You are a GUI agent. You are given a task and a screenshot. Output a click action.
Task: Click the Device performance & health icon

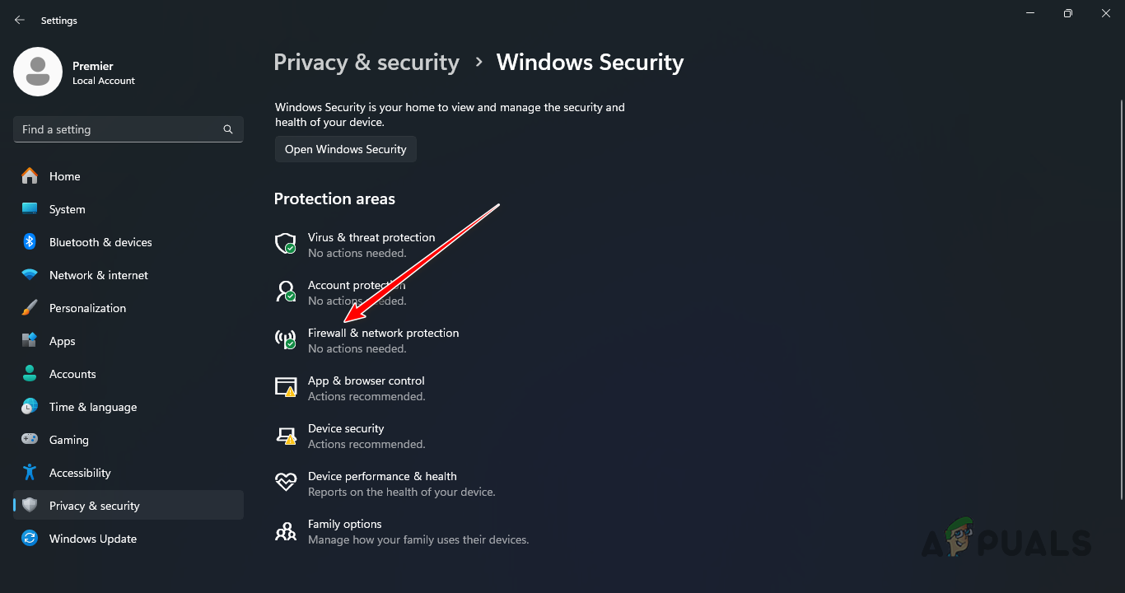pyautogui.click(x=285, y=483)
